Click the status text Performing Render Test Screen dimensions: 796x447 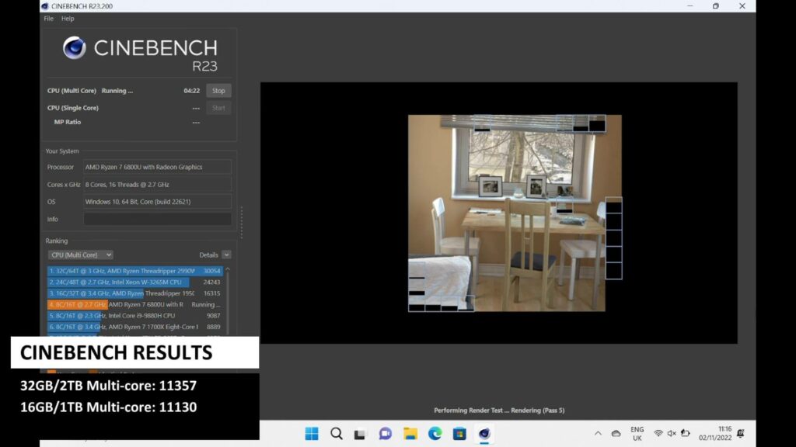click(x=499, y=411)
